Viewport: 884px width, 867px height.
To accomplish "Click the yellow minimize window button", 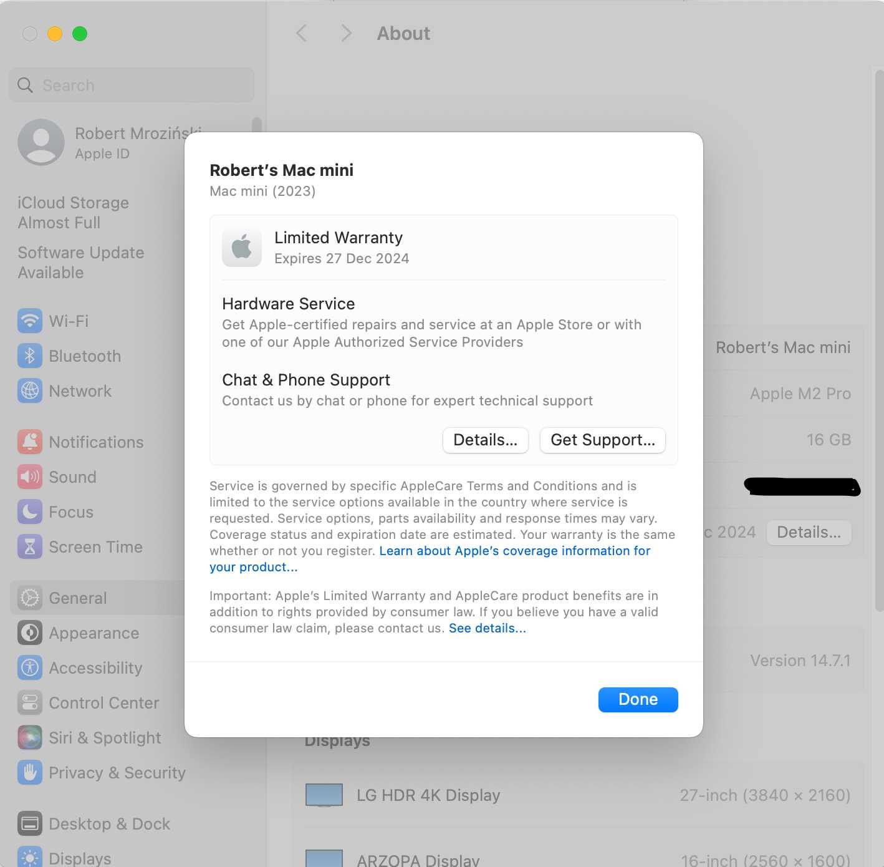I will (x=55, y=34).
